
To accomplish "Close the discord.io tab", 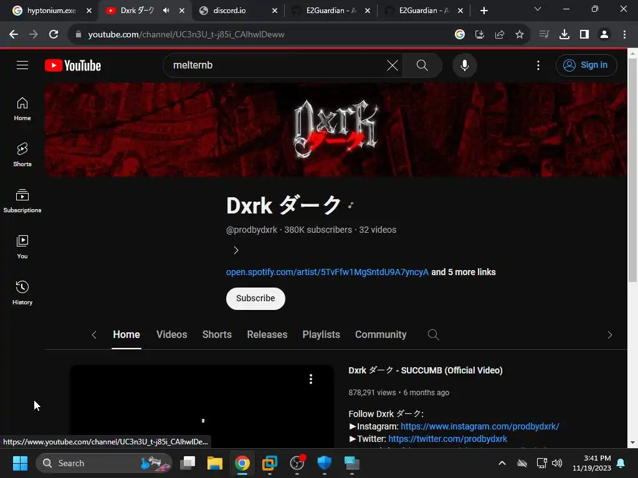I will pyautogui.click(x=275, y=11).
